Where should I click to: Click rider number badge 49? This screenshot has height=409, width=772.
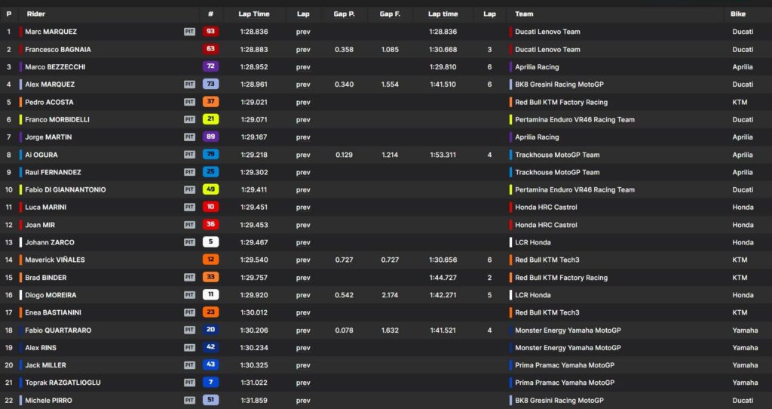[210, 189]
